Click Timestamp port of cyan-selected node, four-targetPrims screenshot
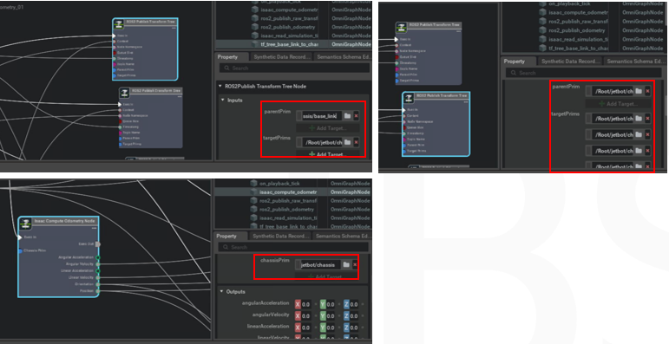The height and width of the screenshot is (344, 669). coord(403,133)
